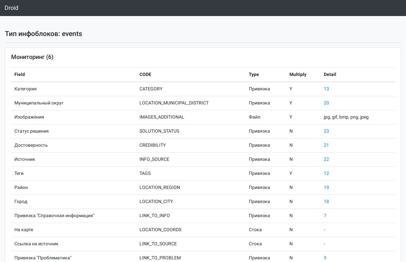Open detail link 18 for LOCATION_CITY
The width and height of the screenshot is (406, 262).
pyautogui.click(x=326, y=201)
